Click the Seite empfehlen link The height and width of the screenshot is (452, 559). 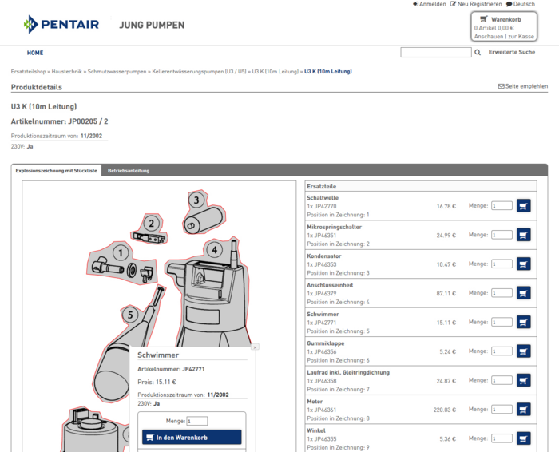[x=523, y=86]
